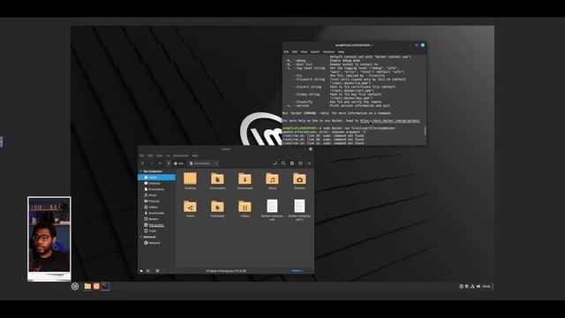Open the Pictures folder icon in file pane
Viewport: 565px width, 318px height.
[299, 178]
